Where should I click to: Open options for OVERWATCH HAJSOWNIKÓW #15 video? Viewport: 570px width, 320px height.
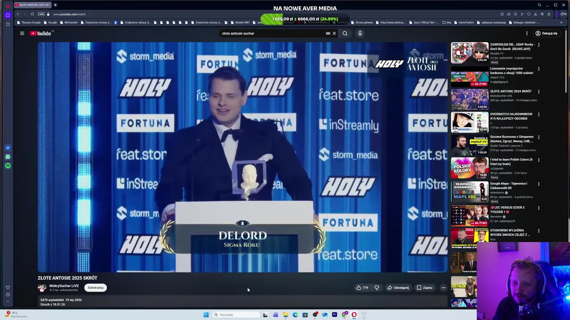click(539, 114)
